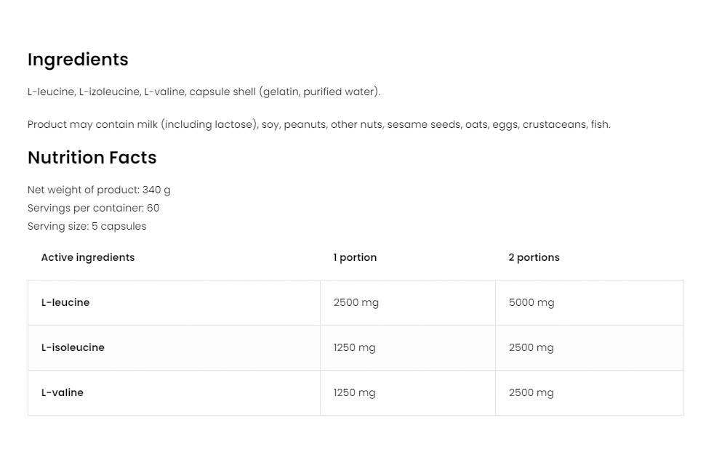This screenshot has height=468, width=714.
Task: Click the L-leucine 2500 mg cell
Action: click(x=356, y=302)
